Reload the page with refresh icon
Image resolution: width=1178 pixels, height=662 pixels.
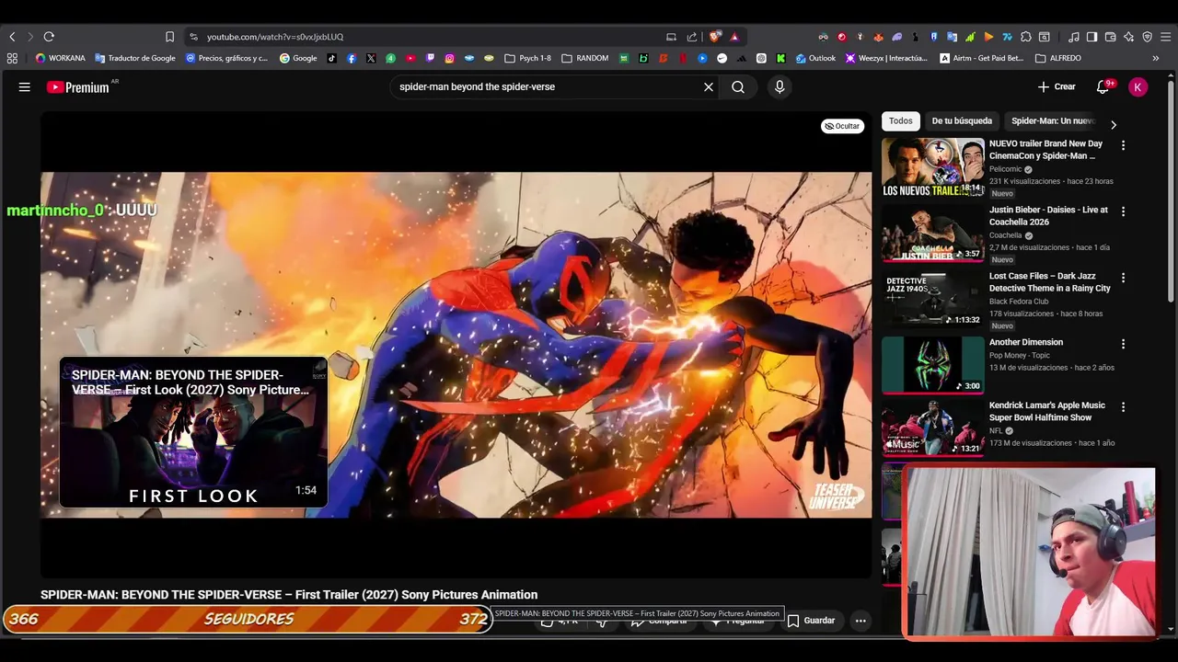[x=49, y=37]
